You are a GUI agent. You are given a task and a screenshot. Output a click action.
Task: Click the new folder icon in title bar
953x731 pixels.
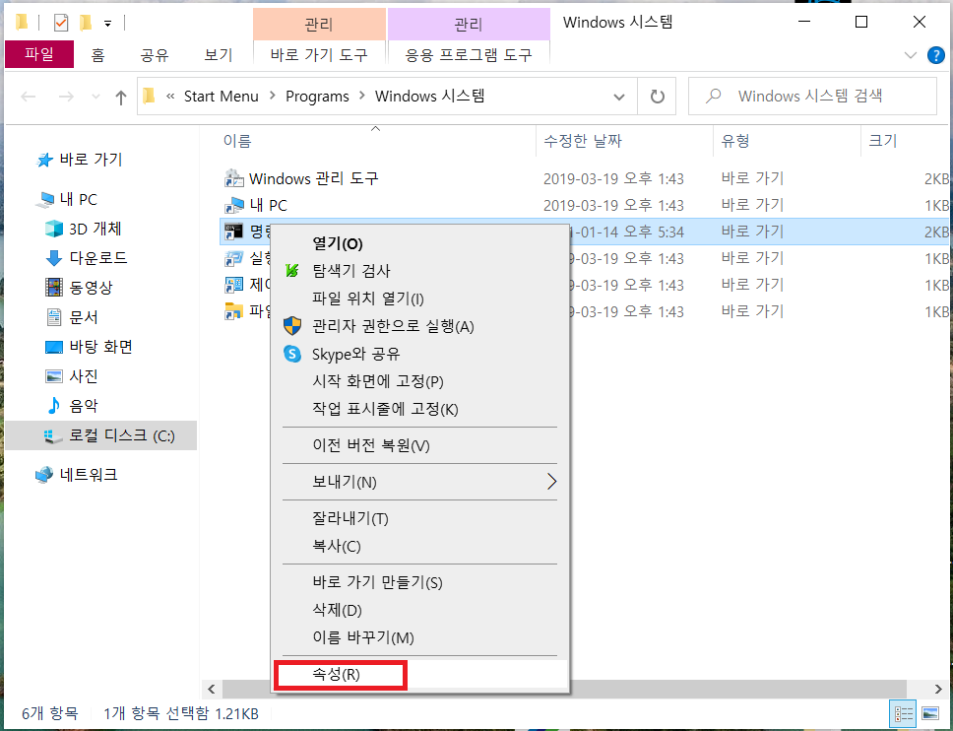click(86, 23)
